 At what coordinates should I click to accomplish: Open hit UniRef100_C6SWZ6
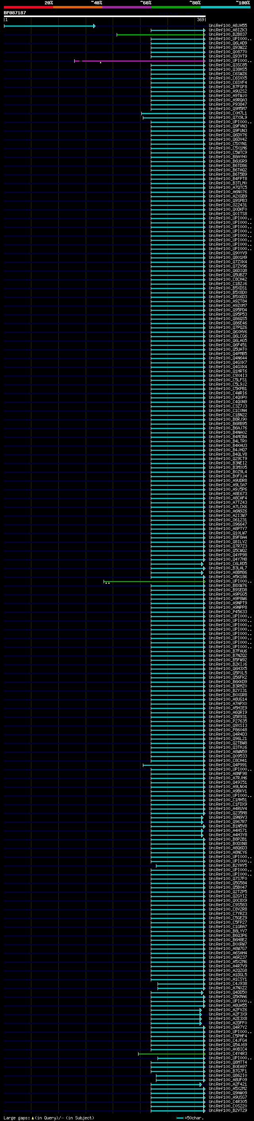coord(227,74)
